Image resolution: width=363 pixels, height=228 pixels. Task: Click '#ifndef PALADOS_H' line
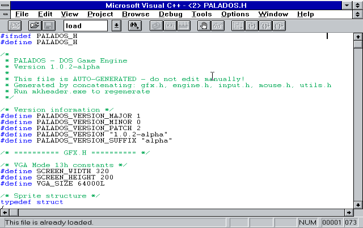[39, 36]
